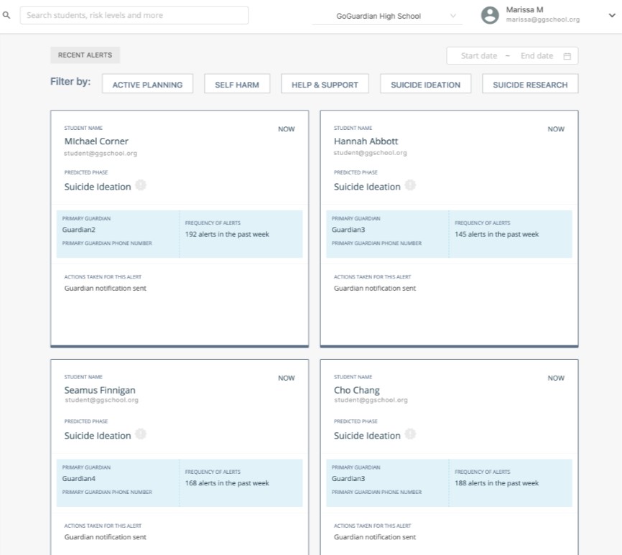This screenshot has width=622, height=555.
Task: Focus the search students input field
Action: tap(134, 16)
